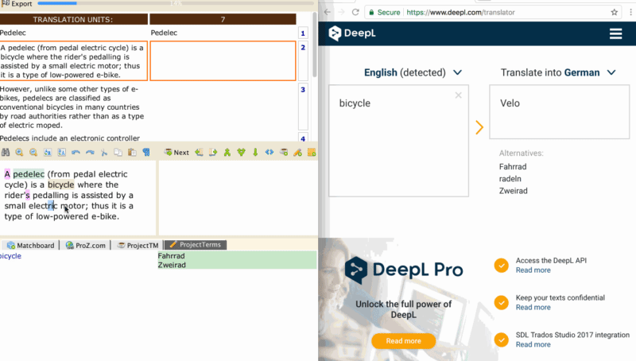Open Translate into German language dropdown
636x361 pixels.
click(558, 72)
